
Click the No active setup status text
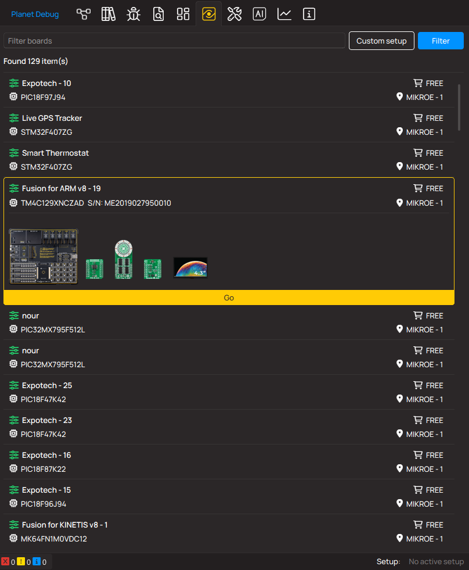click(436, 562)
